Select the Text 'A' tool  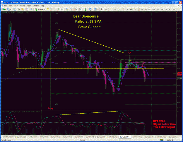[x=127, y=9]
